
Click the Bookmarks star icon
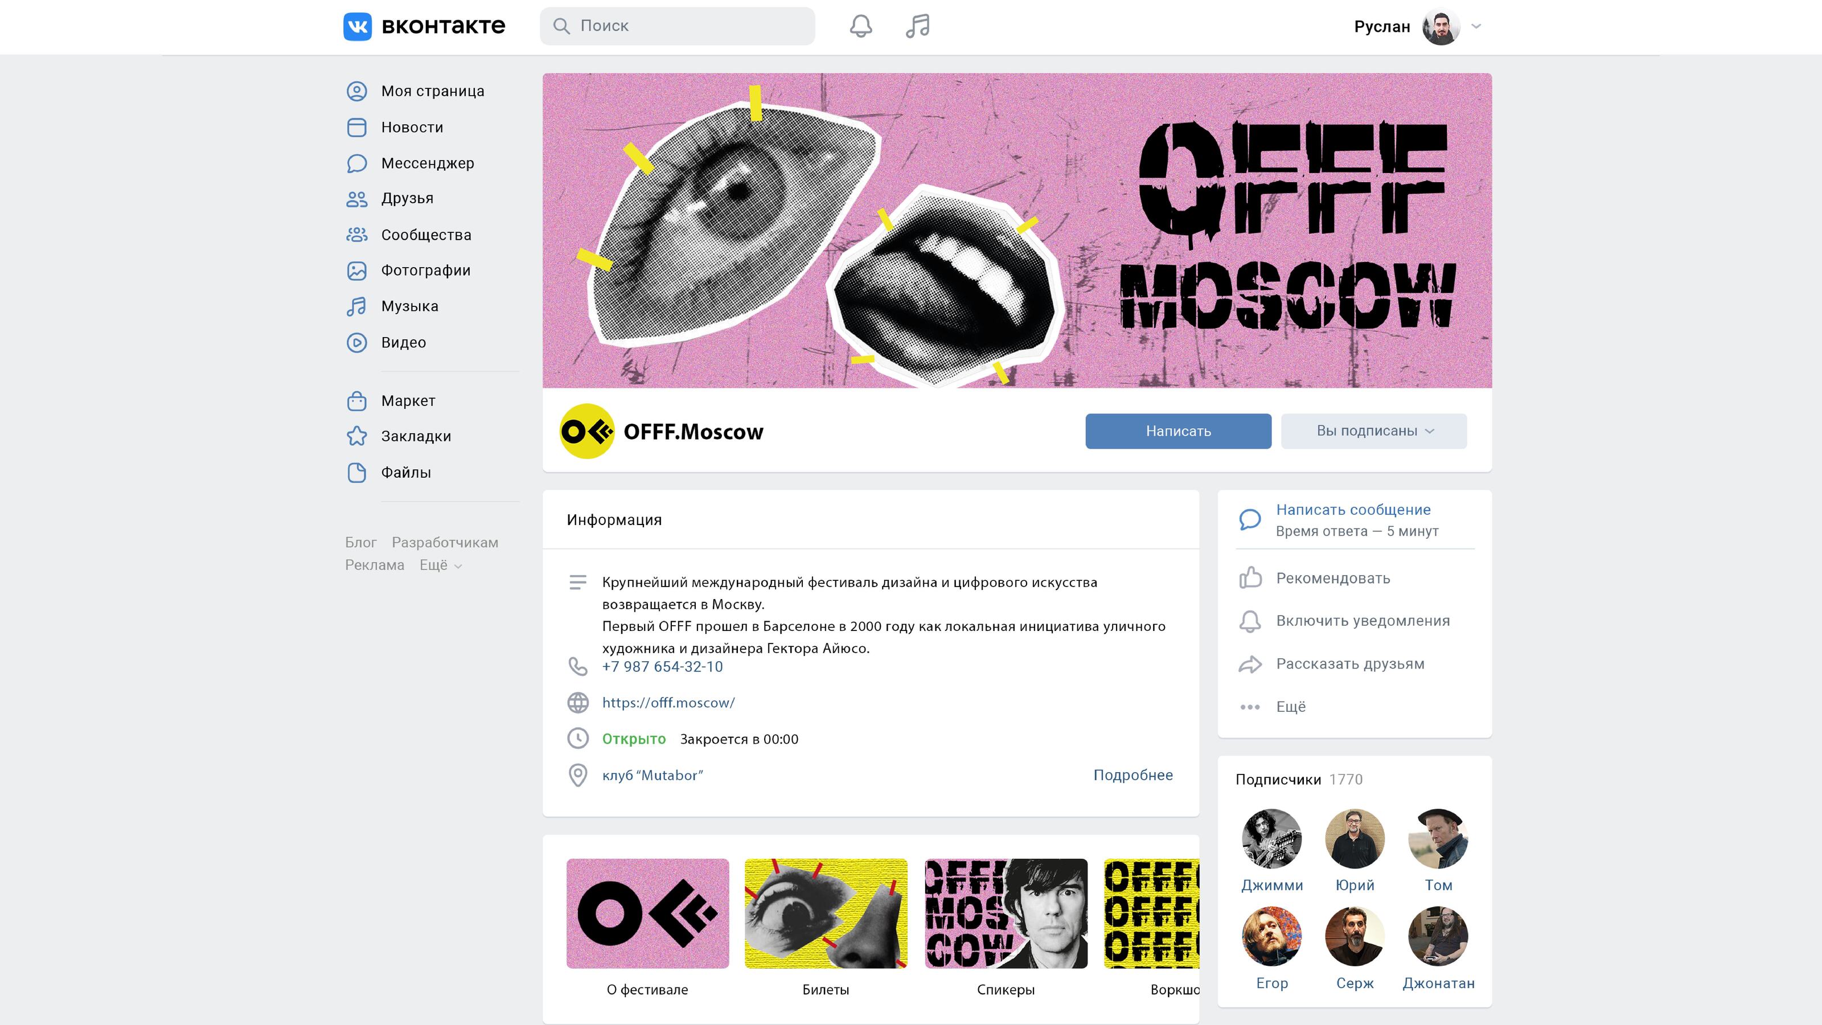point(356,436)
